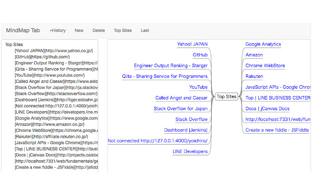Open Top | LINE BUSINESS CENTER link
Screen dimensions: 313x196
tap(278, 98)
